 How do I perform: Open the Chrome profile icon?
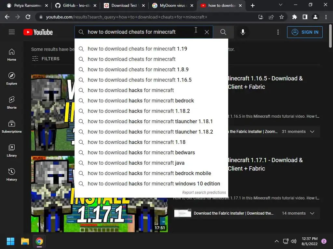315,17
